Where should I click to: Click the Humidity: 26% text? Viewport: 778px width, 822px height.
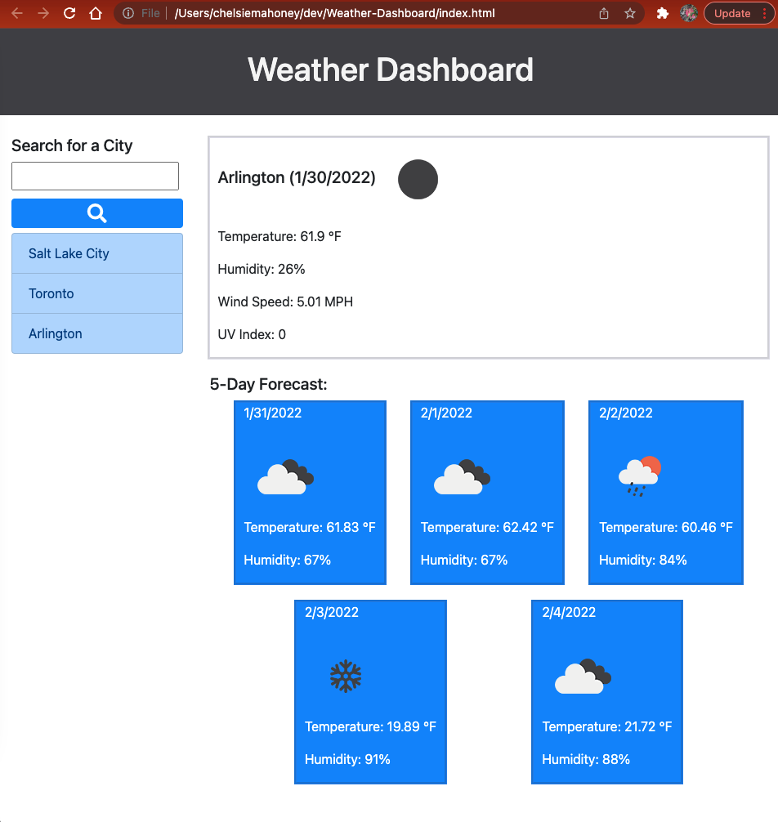(261, 269)
